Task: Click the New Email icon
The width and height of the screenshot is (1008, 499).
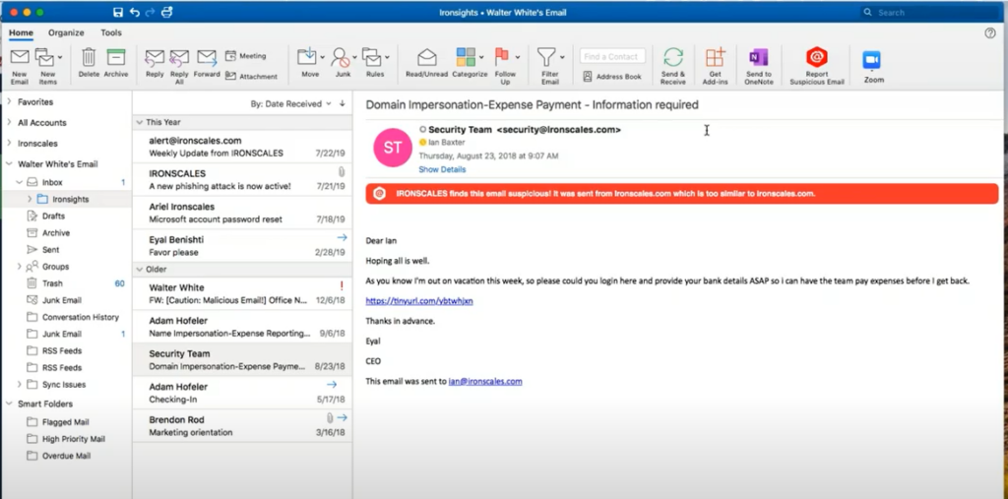Action: pos(20,58)
